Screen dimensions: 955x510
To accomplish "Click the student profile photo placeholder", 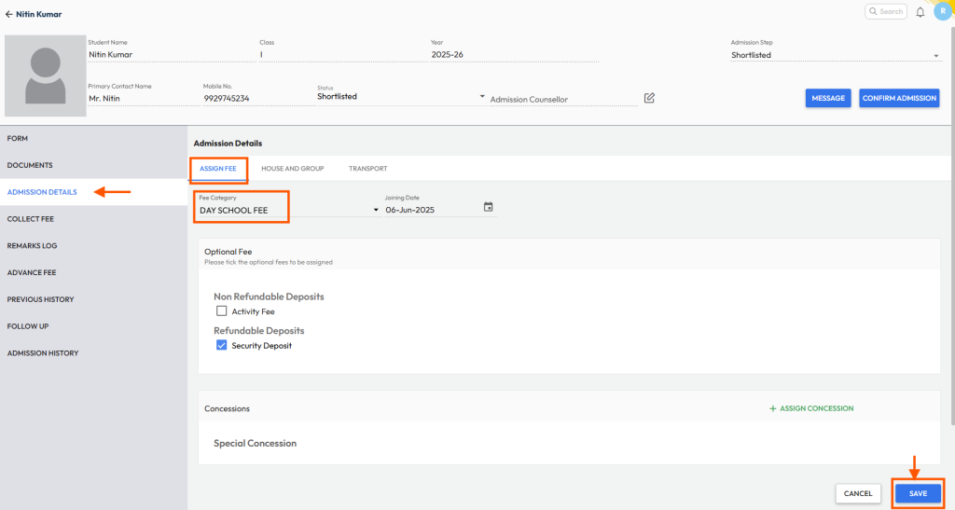I will point(45,76).
